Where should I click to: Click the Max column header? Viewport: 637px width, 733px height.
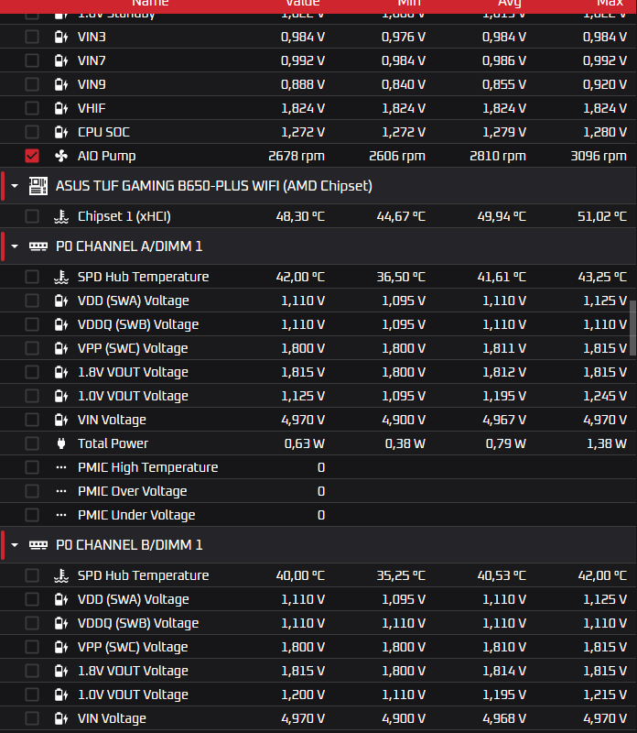pos(610,3)
